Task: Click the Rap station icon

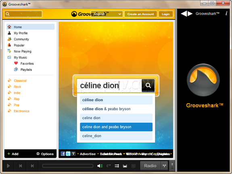Action: (9, 99)
